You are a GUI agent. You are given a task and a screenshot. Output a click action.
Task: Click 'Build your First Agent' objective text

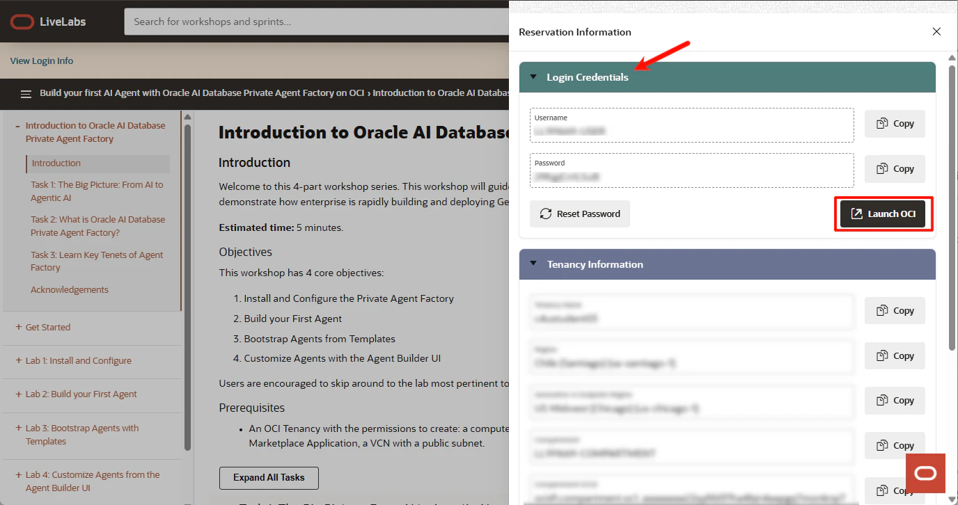pyautogui.click(x=293, y=319)
